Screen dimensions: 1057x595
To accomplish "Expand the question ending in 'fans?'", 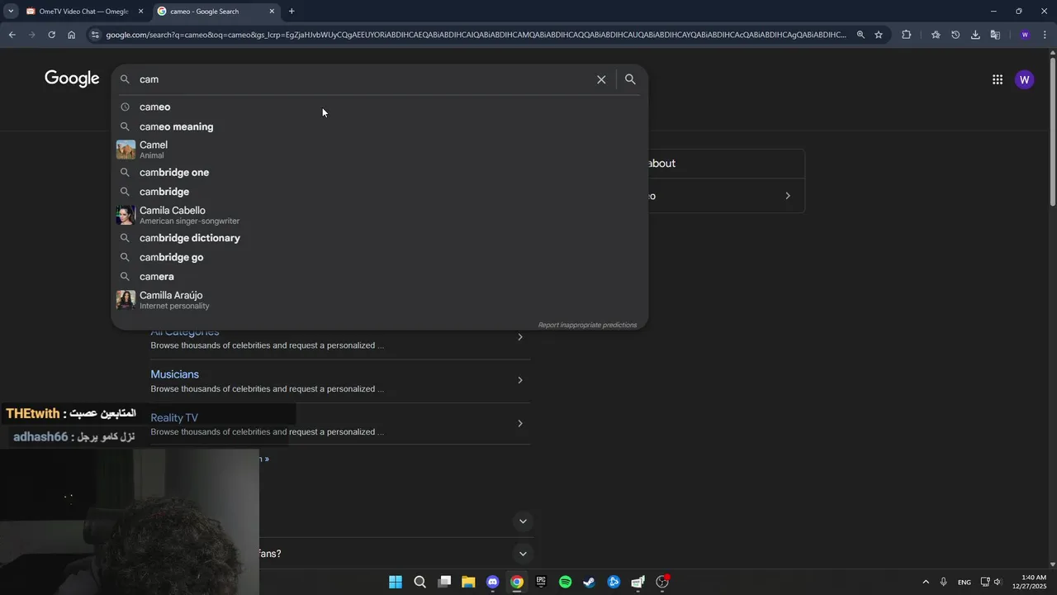I will (x=523, y=554).
